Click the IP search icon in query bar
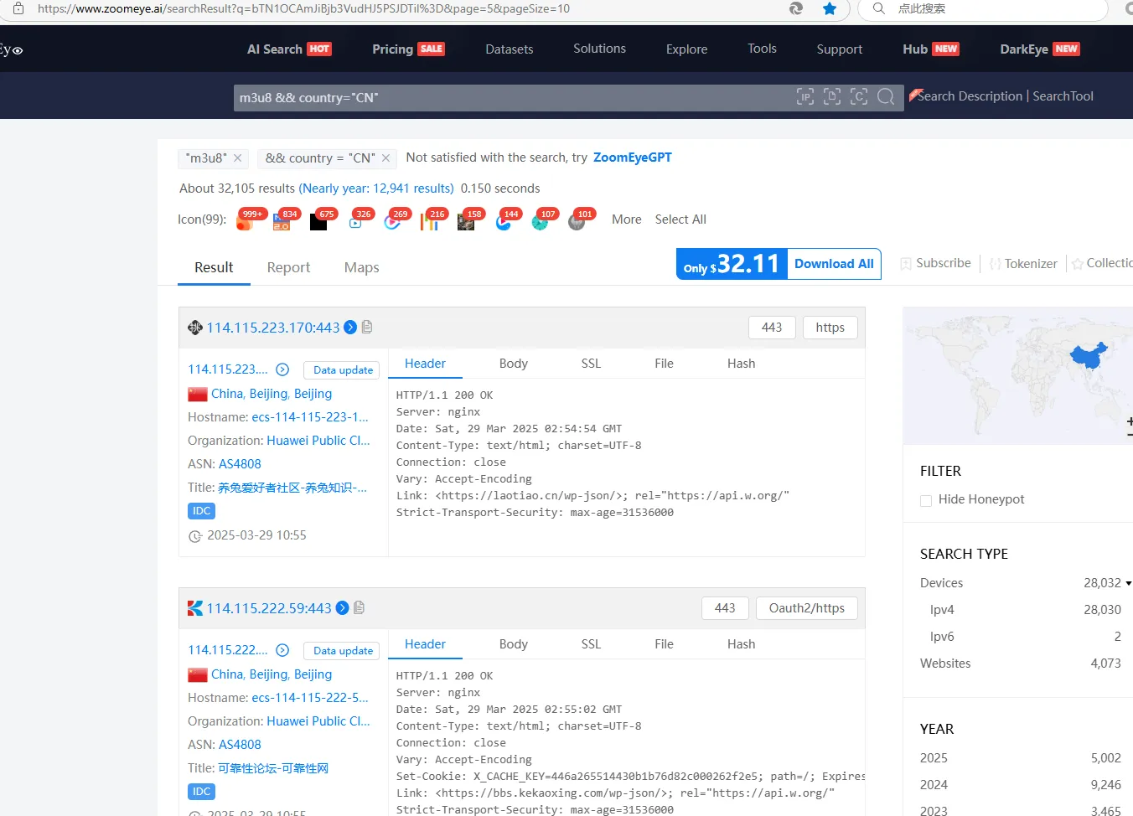The image size is (1133, 816). 804,97
